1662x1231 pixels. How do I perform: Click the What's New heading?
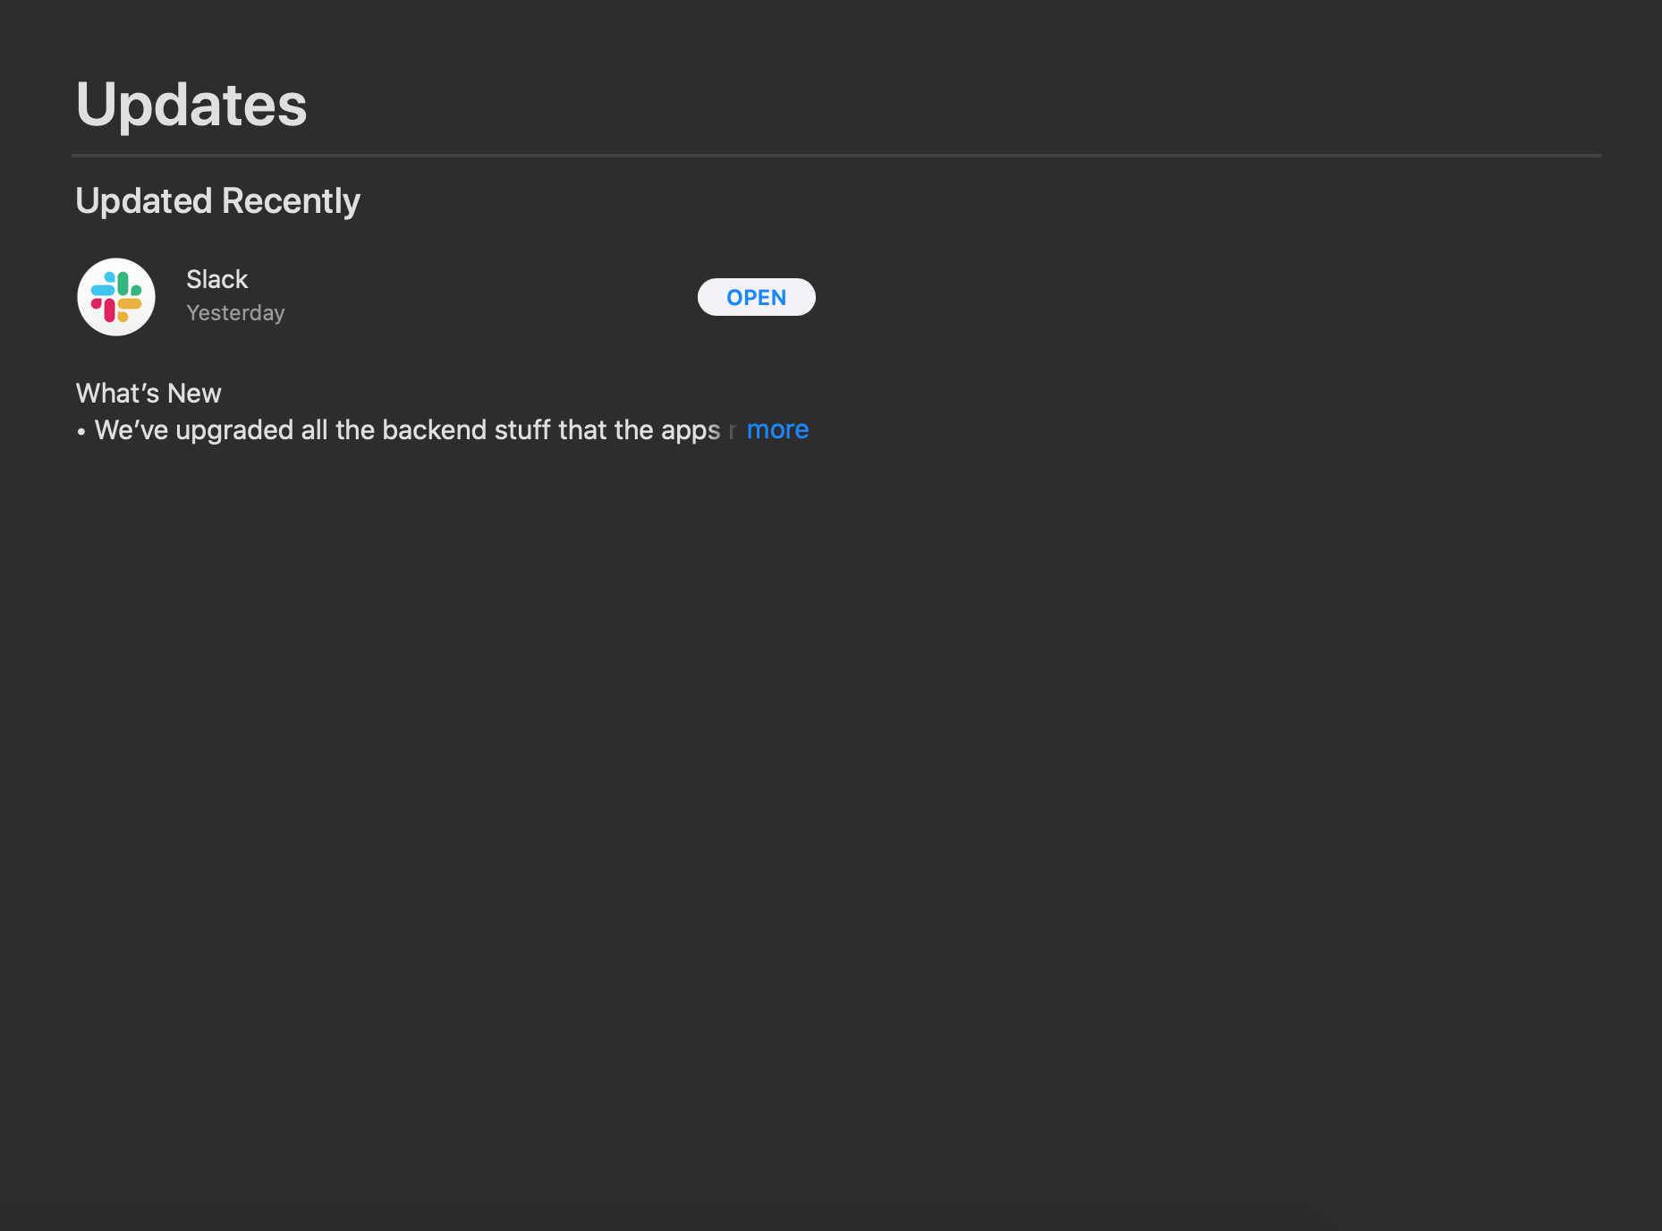point(148,393)
